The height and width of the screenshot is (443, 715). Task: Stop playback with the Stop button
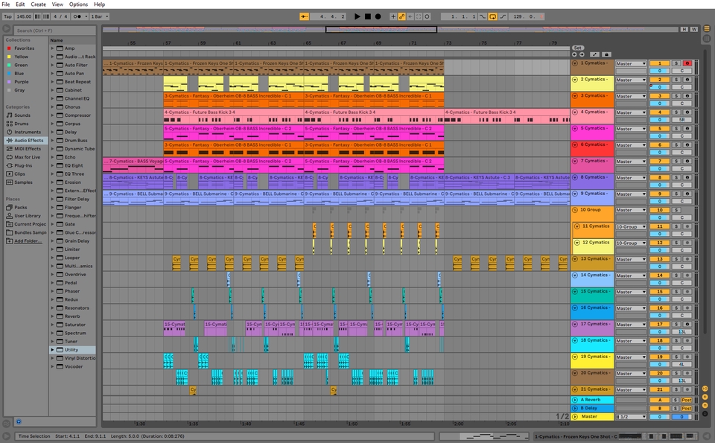click(367, 16)
